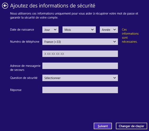
Task: Open the Année year dropdown
Action: coord(109,30)
